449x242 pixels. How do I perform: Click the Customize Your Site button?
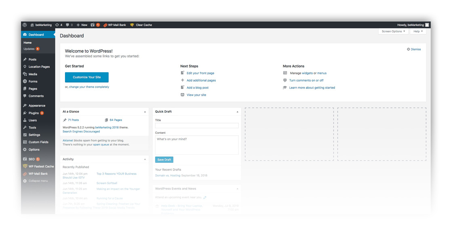tap(87, 77)
